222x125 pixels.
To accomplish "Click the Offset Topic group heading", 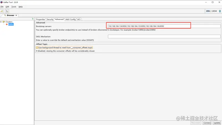I will 42,44.
